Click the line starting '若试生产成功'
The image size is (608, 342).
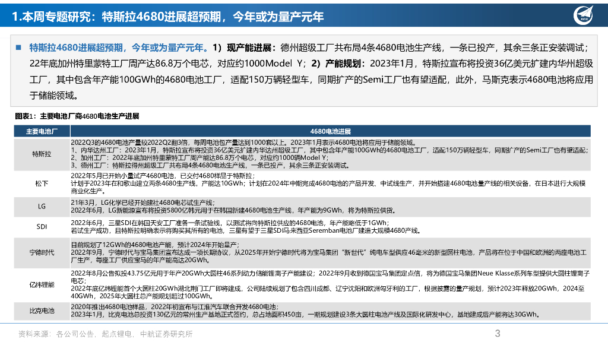click(x=246, y=231)
